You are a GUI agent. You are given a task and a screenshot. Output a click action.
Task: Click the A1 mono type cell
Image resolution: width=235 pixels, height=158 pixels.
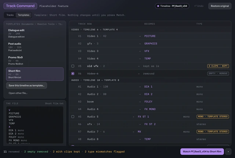199,87
